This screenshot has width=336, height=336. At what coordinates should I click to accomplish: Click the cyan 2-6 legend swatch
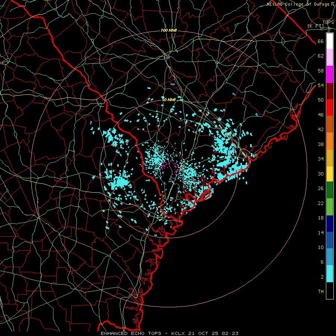330,274
